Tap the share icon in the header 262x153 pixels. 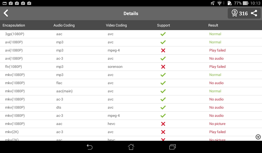click(x=254, y=13)
